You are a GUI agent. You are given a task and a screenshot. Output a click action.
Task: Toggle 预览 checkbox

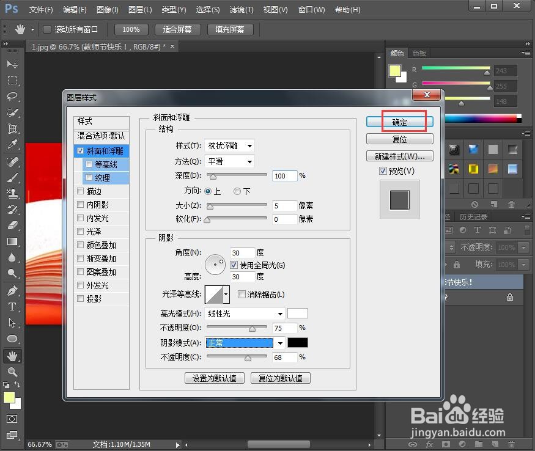(x=383, y=171)
